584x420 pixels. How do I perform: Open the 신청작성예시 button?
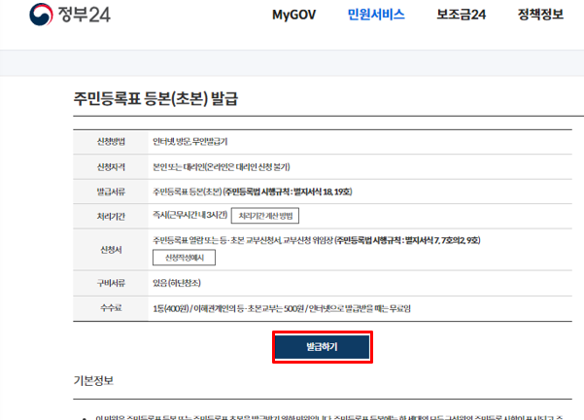click(x=184, y=258)
